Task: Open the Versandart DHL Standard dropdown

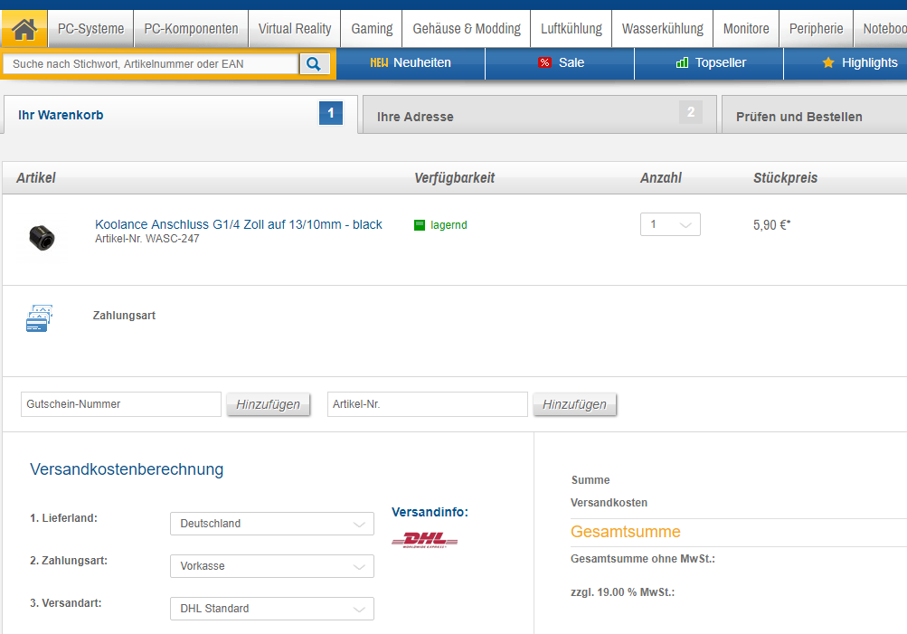Action: pos(272,609)
